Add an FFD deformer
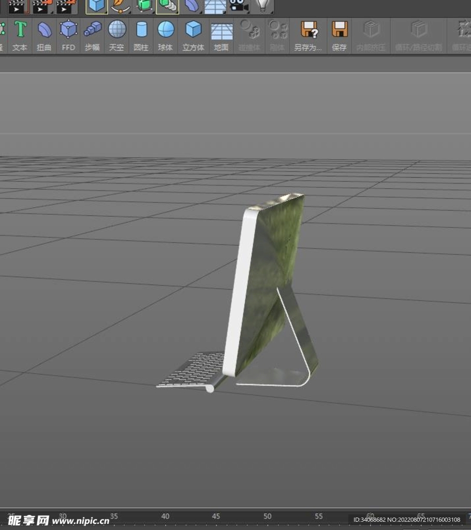The image size is (471, 530). point(68,34)
